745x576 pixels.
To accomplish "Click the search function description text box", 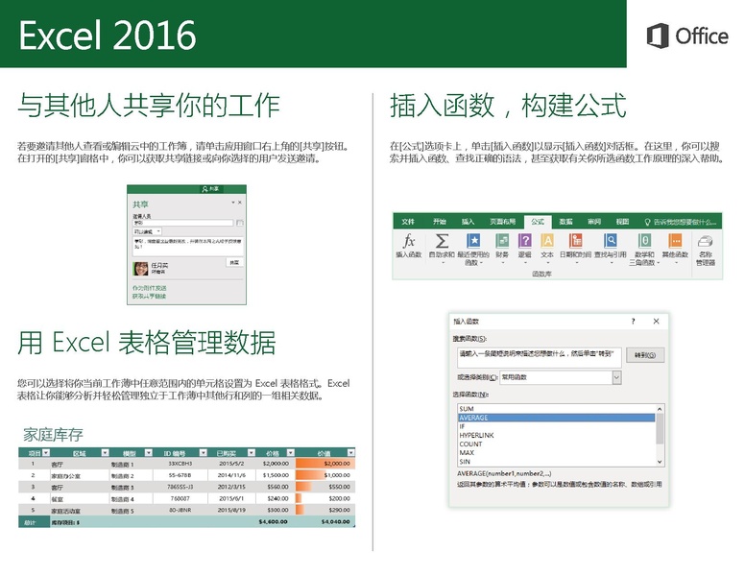I will [x=540, y=357].
